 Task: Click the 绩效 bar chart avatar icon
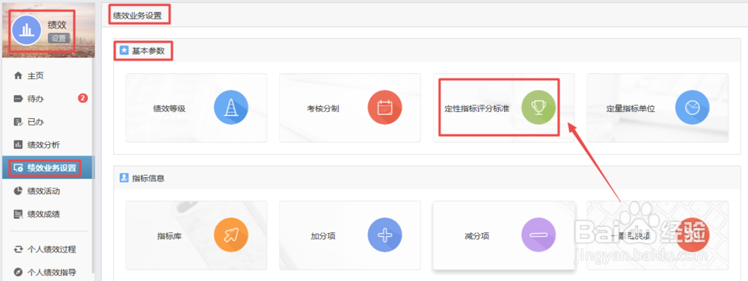point(27,30)
